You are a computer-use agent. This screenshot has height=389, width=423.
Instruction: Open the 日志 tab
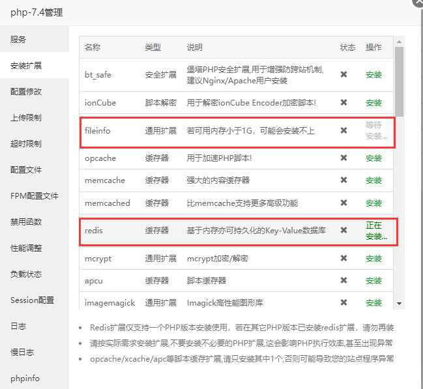click(35, 326)
